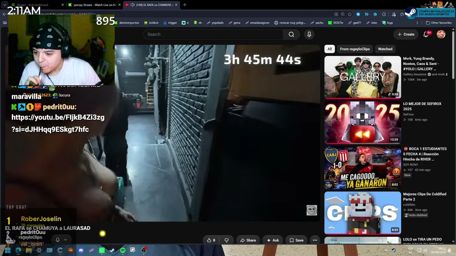Open the trigger bookmark
The height and width of the screenshot is (256, 456).
(170, 23)
